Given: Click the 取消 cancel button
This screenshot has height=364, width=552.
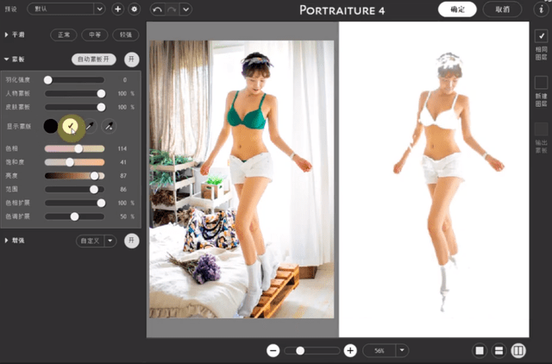Looking at the screenshot, I should tap(502, 9).
